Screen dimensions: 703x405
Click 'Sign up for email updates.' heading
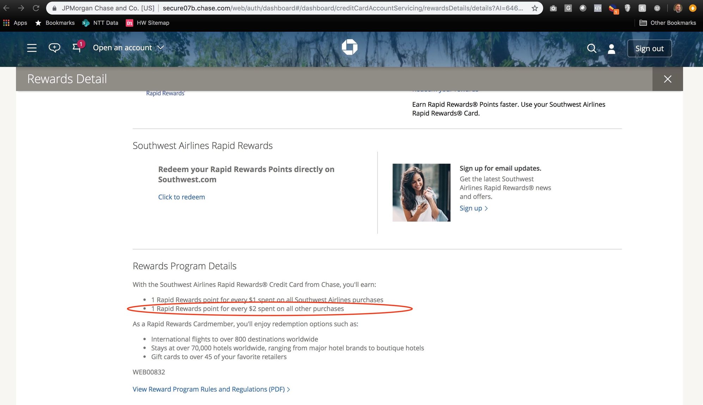tap(500, 168)
